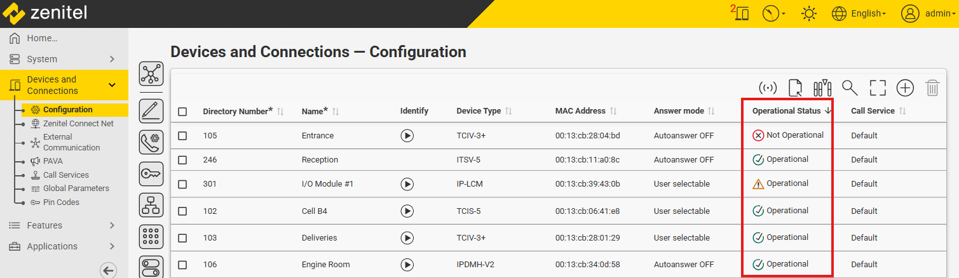Click the add device plus icon
Image resolution: width=959 pixels, height=278 pixels.
[905, 88]
